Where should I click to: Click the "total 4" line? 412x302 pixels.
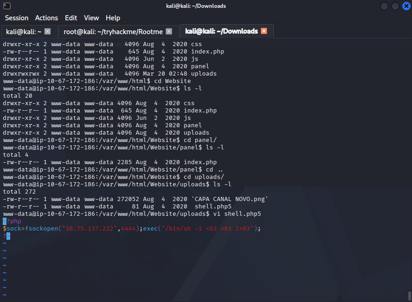coord(16,154)
